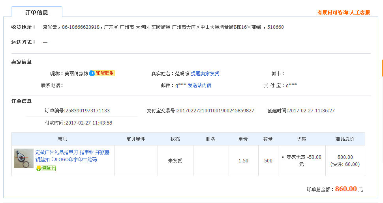Open the 订单信息 tab

37,12
